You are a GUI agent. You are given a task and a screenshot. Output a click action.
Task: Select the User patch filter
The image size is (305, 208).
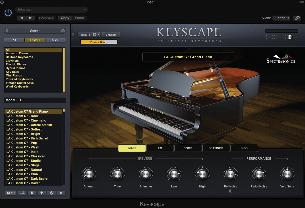pyautogui.click(x=55, y=40)
